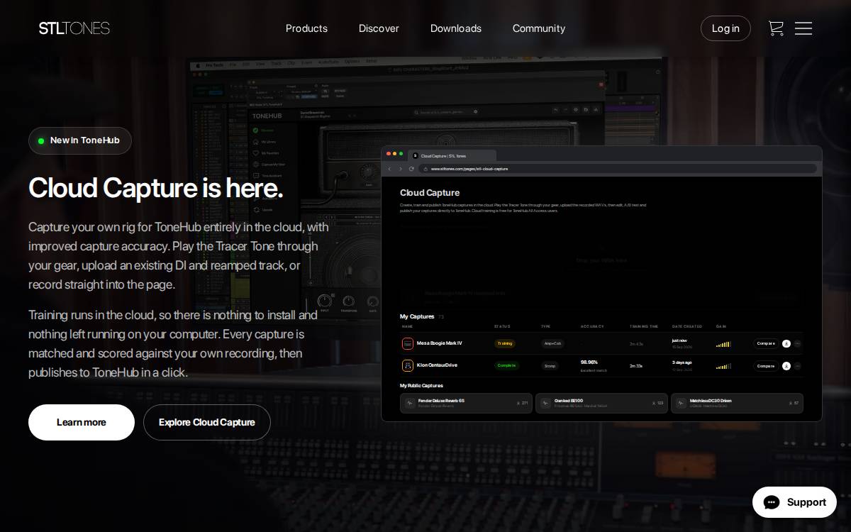Open more options in Klon Centaur row

[797, 366]
